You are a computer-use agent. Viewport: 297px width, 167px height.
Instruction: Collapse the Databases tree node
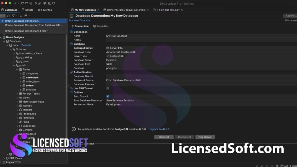point(4,41)
